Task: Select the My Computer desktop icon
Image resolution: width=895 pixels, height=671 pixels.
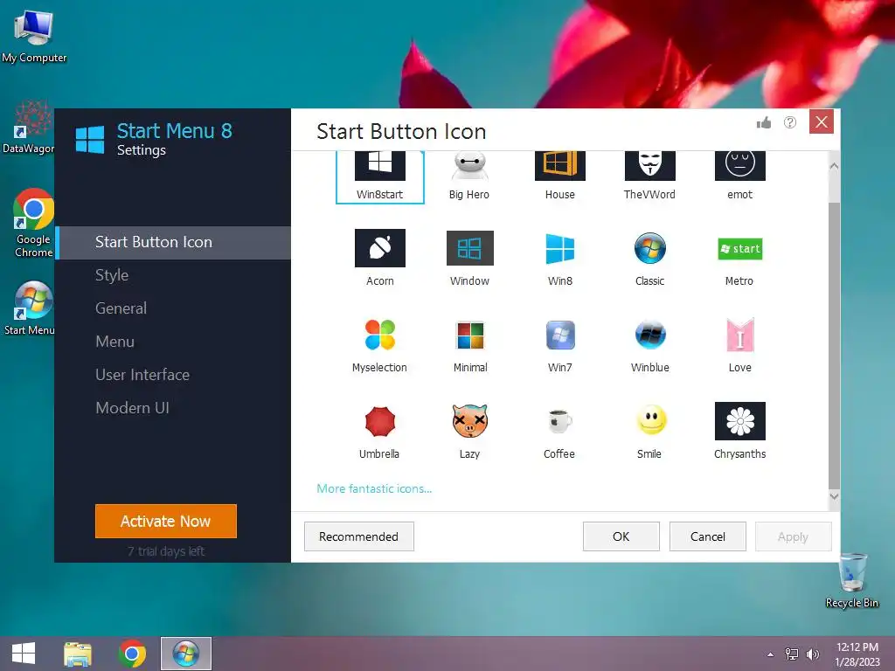Action: 34,37
